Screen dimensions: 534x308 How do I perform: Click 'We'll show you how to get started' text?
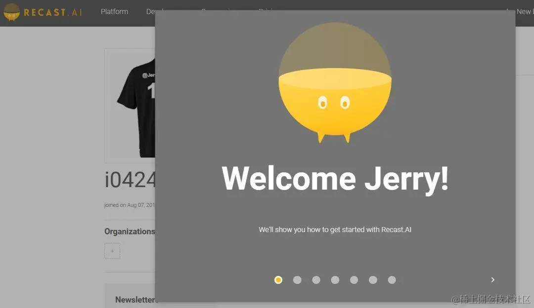335,230
